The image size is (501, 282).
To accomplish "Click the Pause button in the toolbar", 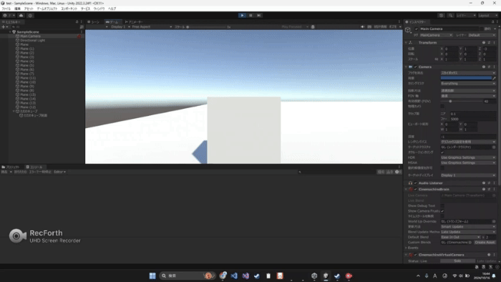I will tap(250, 15).
